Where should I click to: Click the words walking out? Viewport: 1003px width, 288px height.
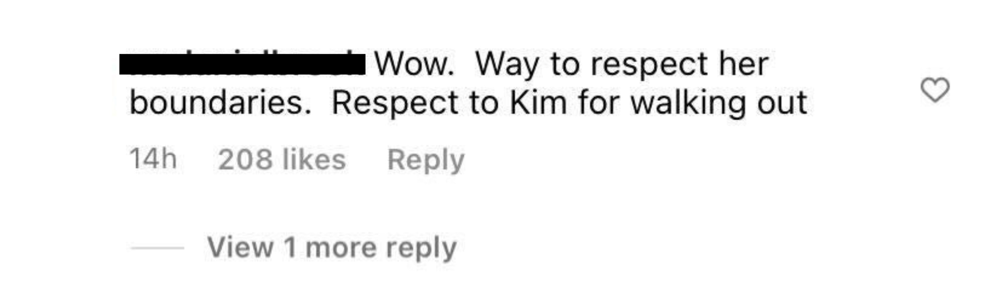[719, 103]
